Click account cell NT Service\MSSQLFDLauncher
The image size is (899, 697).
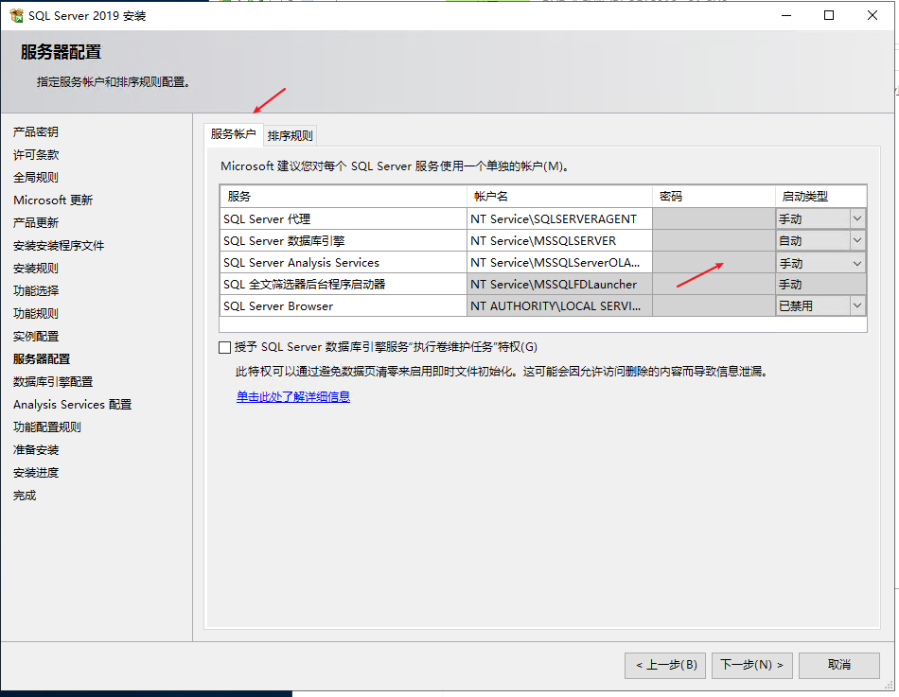[559, 285]
